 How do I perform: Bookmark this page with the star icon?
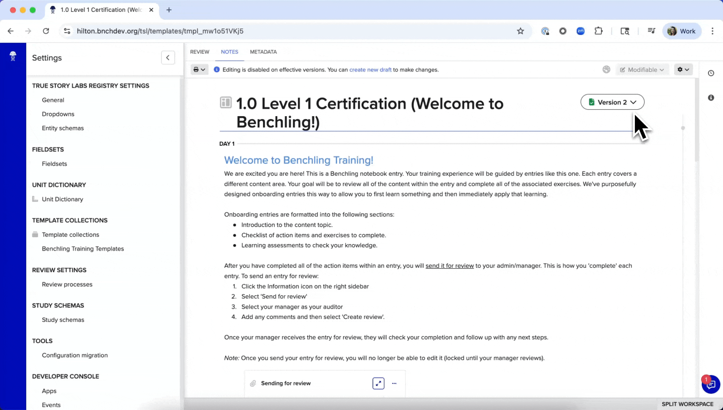click(x=520, y=31)
